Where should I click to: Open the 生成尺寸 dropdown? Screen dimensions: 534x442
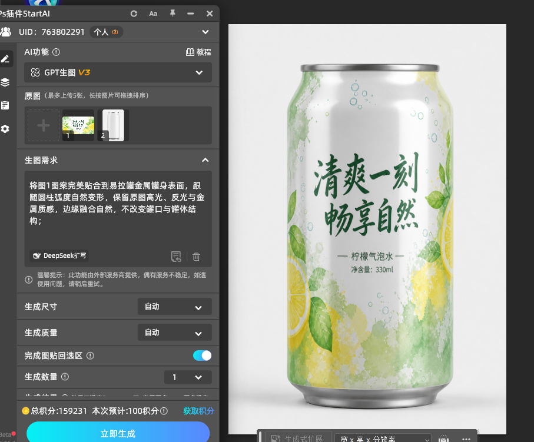pyautogui.click(x=175, y=307)
